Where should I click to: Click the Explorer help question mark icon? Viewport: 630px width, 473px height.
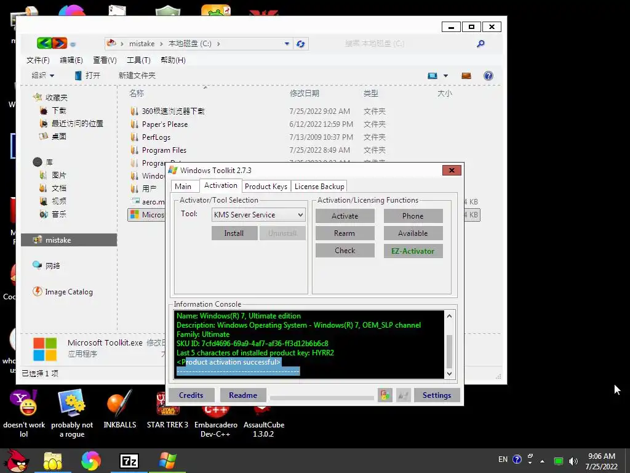pos(488,76)
